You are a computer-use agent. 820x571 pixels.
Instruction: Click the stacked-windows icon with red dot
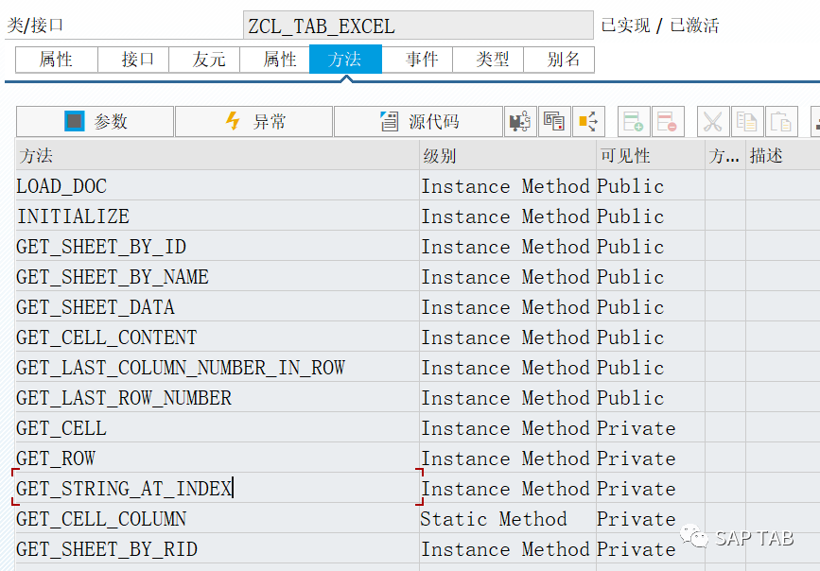pyautogui.click(x=554, y=122)
